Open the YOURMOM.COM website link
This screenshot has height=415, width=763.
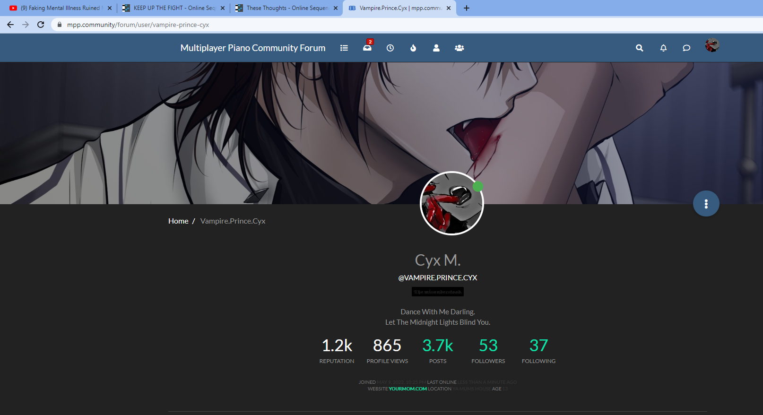408,389
